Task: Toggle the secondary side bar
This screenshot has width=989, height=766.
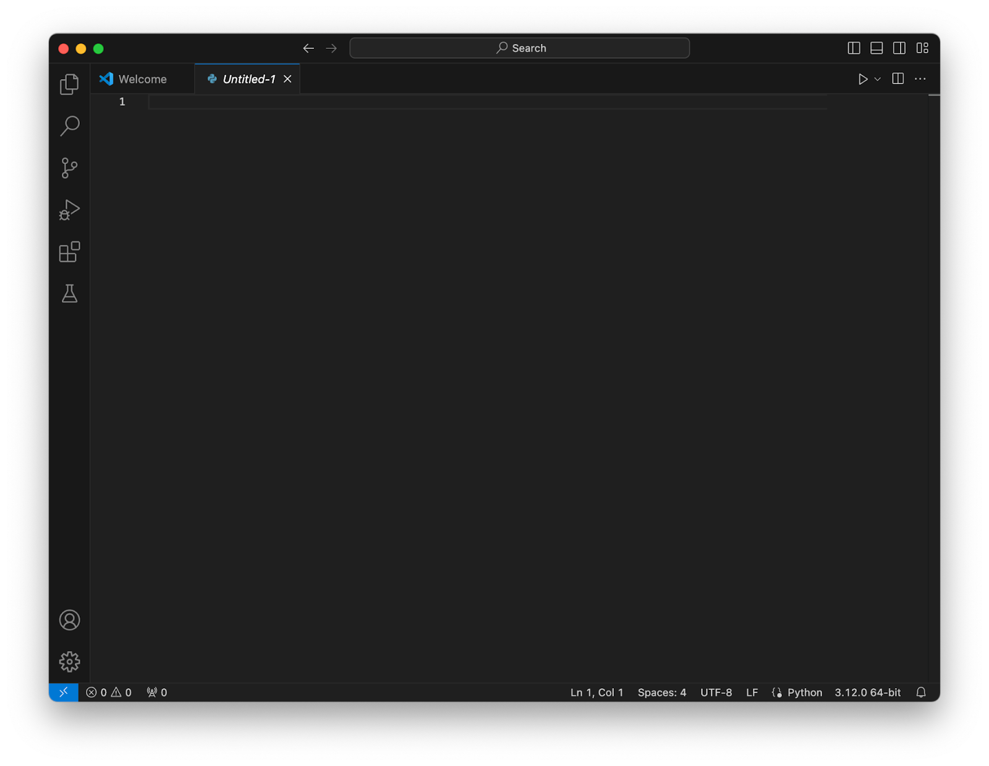Action: (x=899, y=48)
